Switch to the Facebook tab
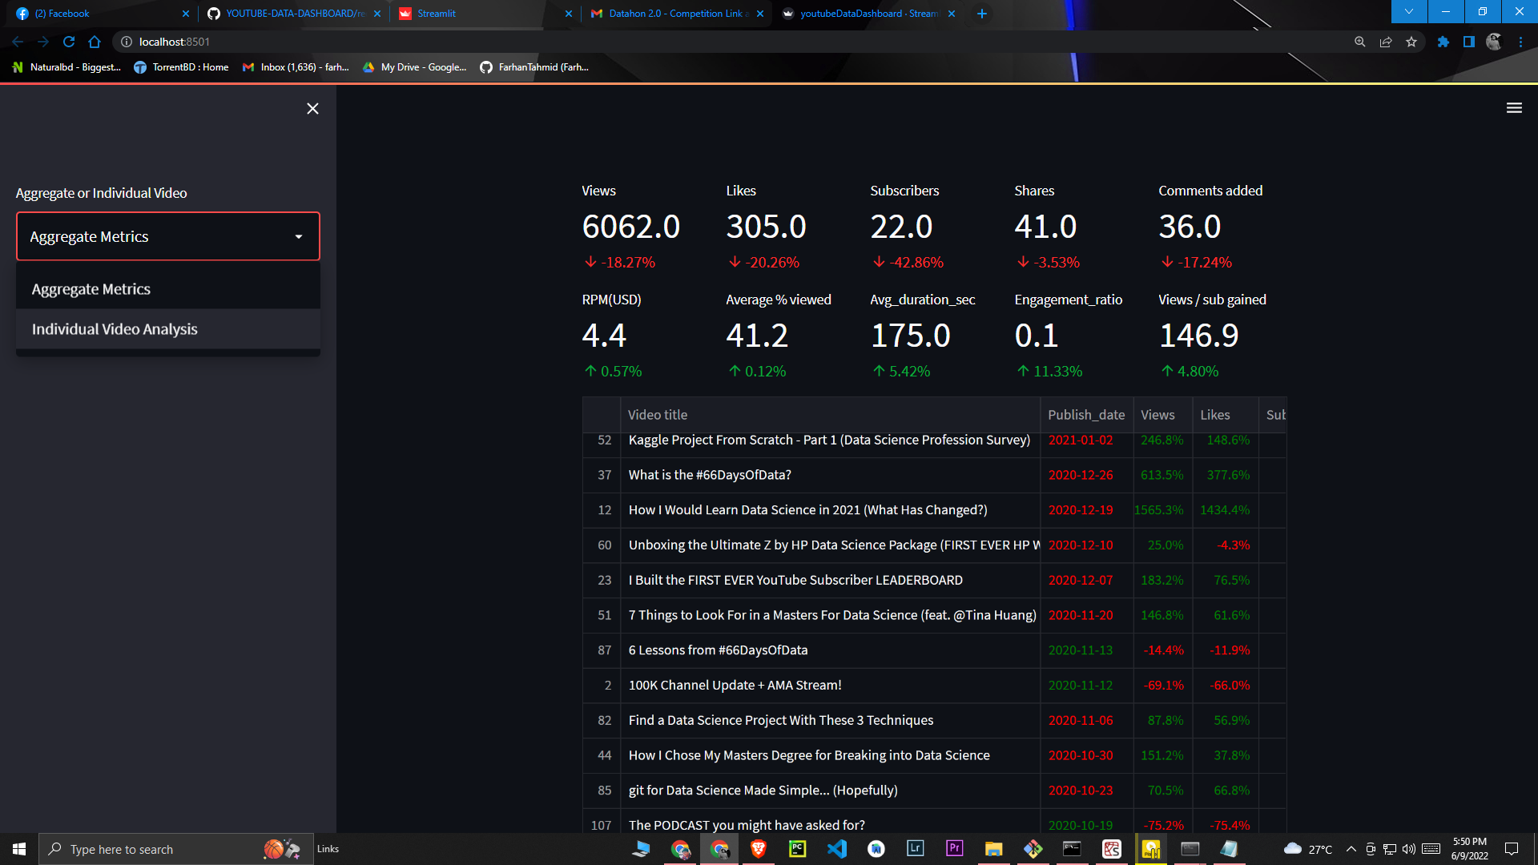This screenshot has width=1538, height=865. 96,14
